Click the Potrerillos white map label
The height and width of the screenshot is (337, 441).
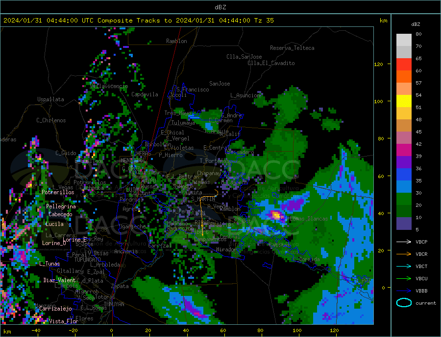click(58, 192)
